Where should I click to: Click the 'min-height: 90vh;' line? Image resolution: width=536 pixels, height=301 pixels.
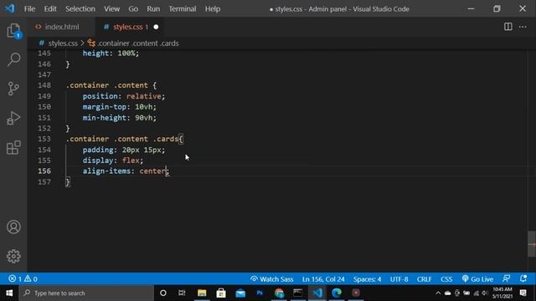pos(119,118)
